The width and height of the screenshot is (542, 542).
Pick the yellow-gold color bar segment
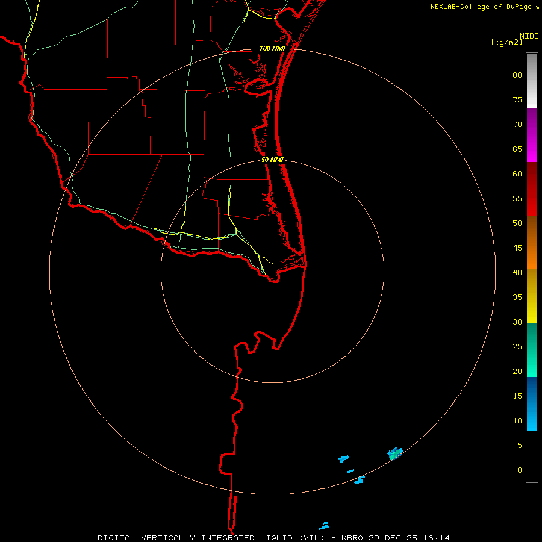532,296
